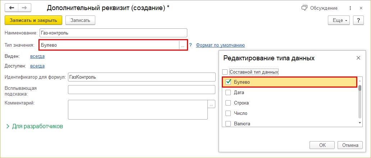Click the back navigation arrow
Viewport: 371px width, 158px height.
click(11, 8)
